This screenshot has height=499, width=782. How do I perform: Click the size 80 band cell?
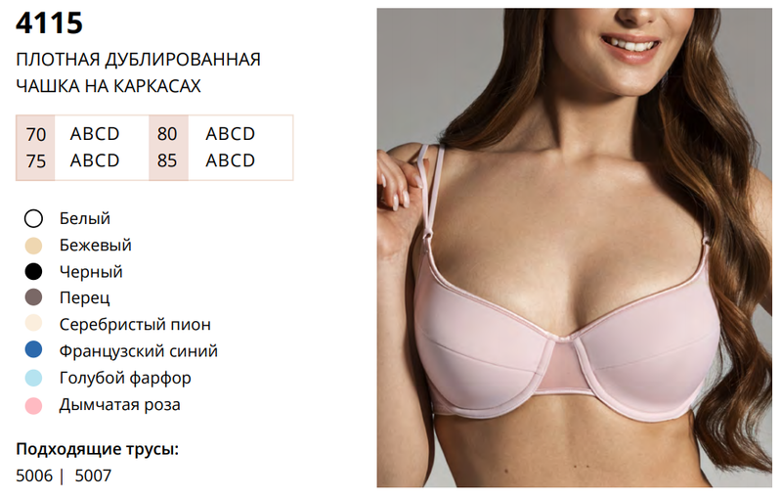[167, 134]
